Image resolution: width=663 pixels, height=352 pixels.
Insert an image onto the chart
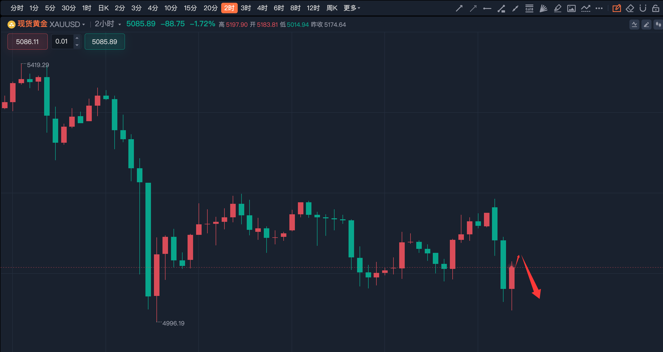click(571, 9)
